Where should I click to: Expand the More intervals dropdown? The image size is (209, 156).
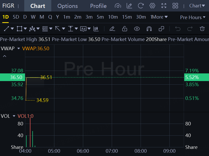159,17
